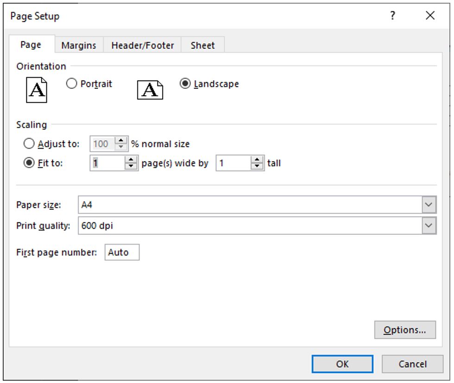Screen dimensions: 454x383
Task: Switch to the Margins tab
Action: pos(79,45)
